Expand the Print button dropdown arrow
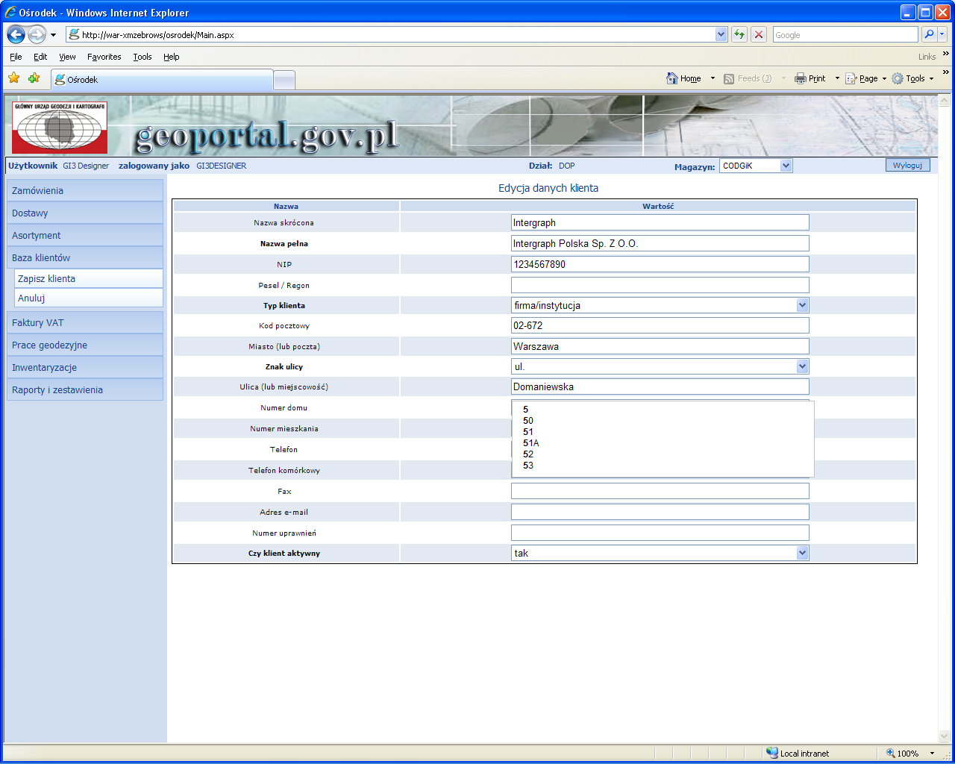955x764 pixels. pos(837,78)
